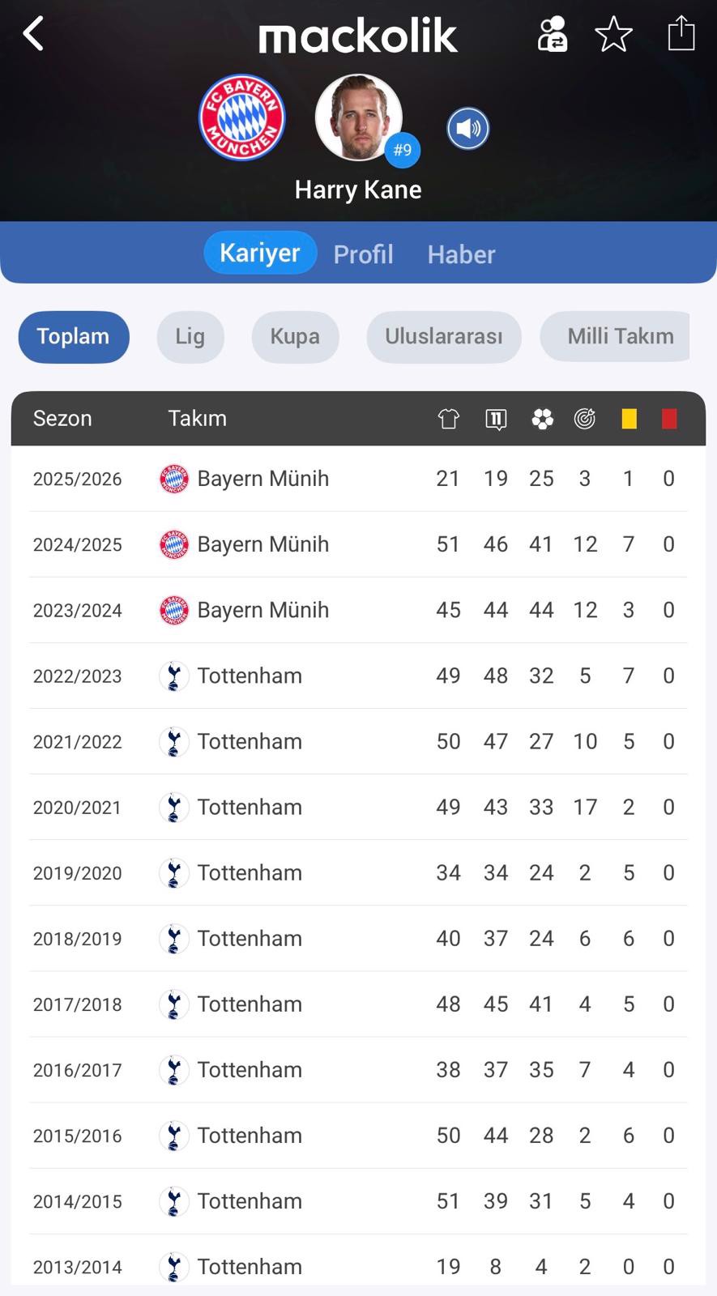Tap the speaker sound icon
The width and height of the screenshot is (717, 1296).
[x=468, y=129]
